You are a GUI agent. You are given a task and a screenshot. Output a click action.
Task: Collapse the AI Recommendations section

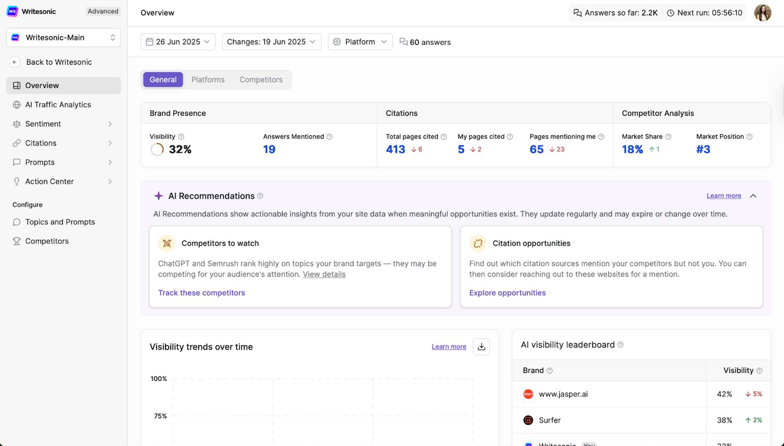pos(753,196)
